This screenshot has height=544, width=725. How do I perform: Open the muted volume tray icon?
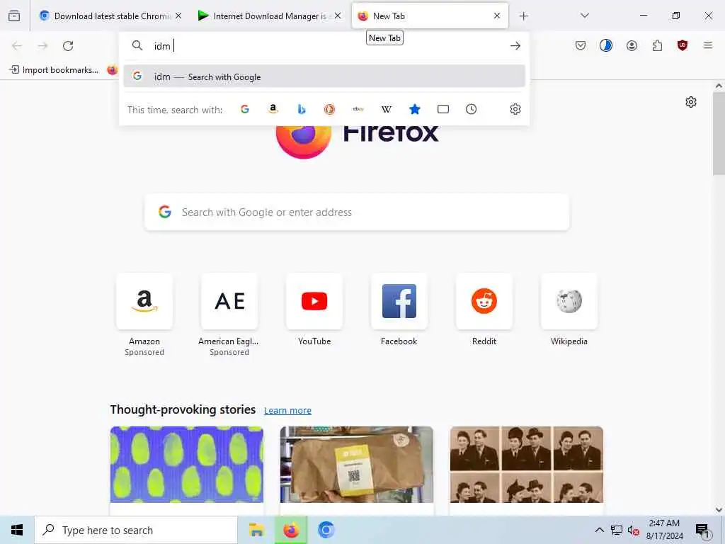pyautogui.click(x=633, y=530)
